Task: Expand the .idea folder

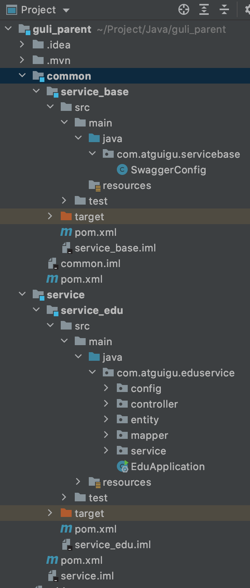Action: [x=22, y=45]
